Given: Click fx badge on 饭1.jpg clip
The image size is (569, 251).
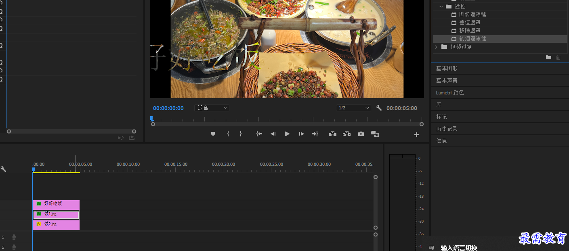Looking at the screenshot, I should click(x=39, y=214).
